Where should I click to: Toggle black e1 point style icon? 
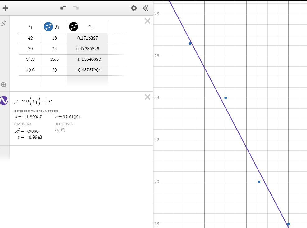coord(74,27)
